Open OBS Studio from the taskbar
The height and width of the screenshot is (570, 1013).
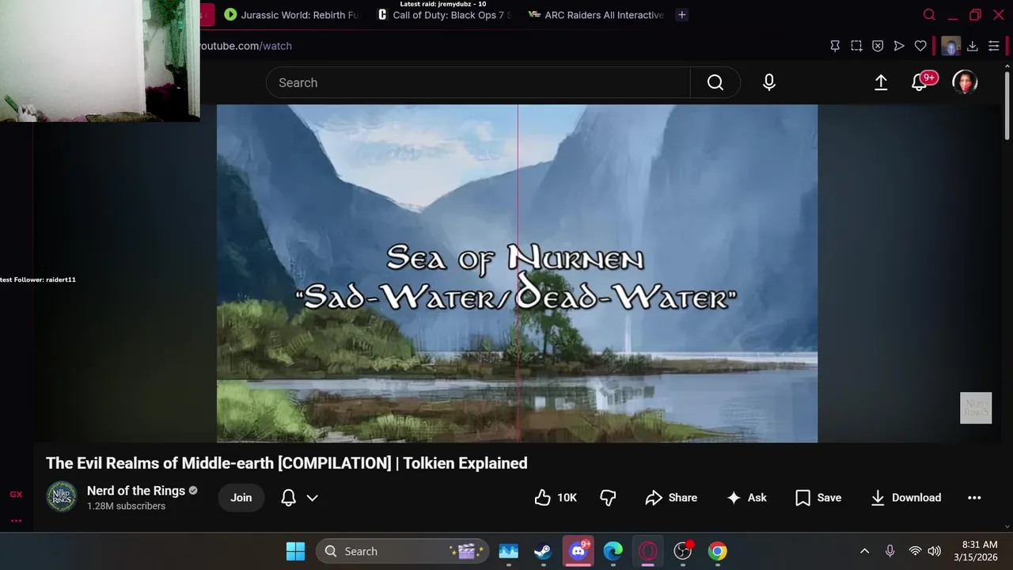(x=683, y=551)
